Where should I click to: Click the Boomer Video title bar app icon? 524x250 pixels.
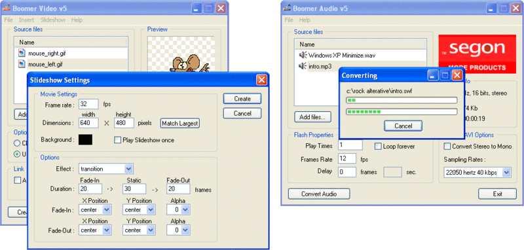[7, 8]
